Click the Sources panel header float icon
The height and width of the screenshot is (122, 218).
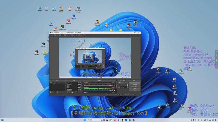pyautogui.click(x=82, y=81)
